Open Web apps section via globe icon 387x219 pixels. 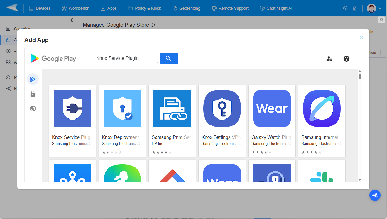(x=33, y=108)
